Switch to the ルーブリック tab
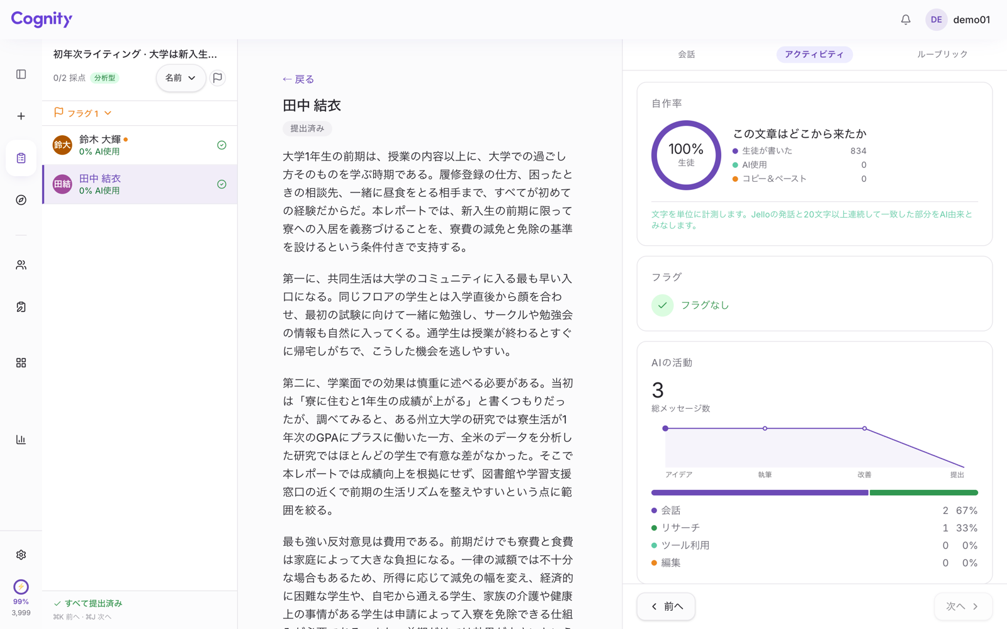The height and width of the screenshot is (629, 1007). [942, 54]
